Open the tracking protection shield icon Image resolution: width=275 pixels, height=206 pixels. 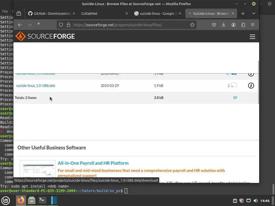pos(61,25)
